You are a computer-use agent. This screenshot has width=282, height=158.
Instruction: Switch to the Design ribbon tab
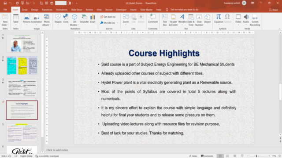tap(34, 10)
